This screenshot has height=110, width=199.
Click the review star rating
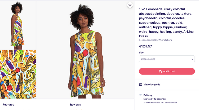[x=76, y=109]
